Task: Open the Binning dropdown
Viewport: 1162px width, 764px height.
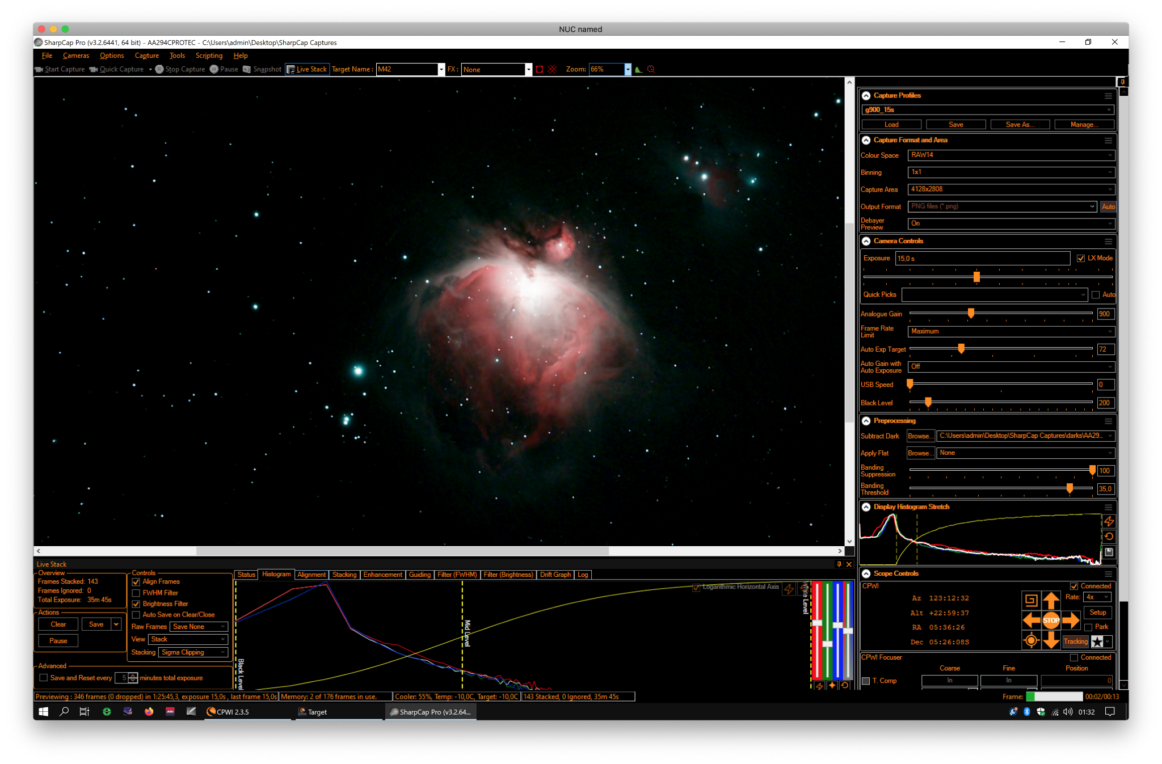Action: (1011, 172)
